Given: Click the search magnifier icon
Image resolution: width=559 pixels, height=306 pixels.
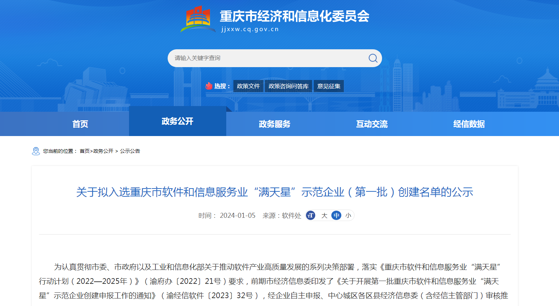Looking at the screenshot, I should coord(373,58).
